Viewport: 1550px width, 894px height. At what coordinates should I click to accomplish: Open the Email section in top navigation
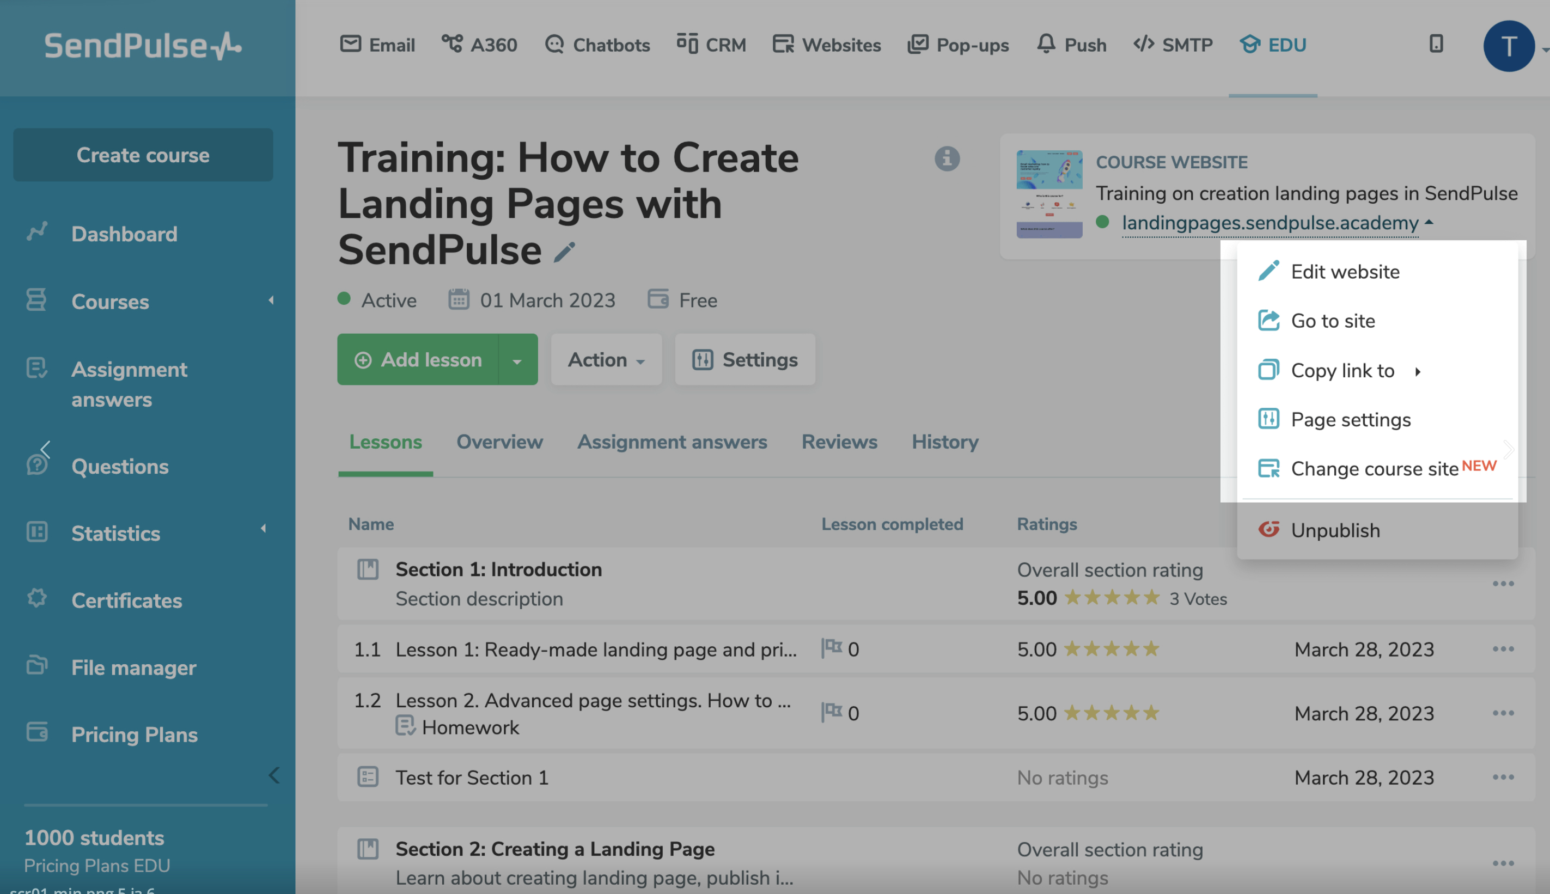click(x=377, y=45)
